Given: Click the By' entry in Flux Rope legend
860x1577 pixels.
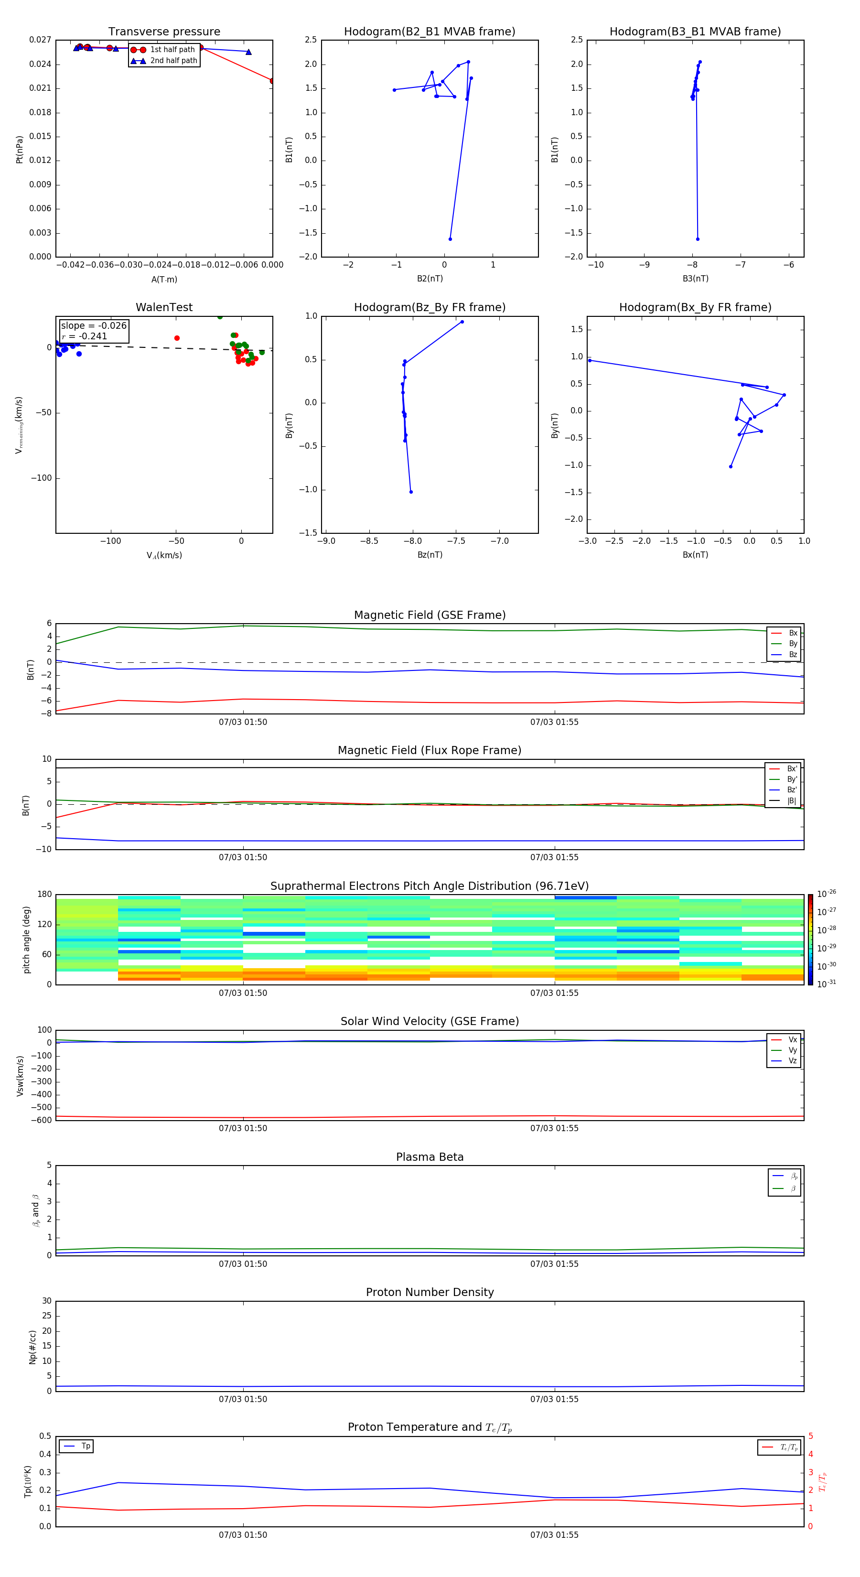Looking at the screenshot, I should tap(784, 779).
